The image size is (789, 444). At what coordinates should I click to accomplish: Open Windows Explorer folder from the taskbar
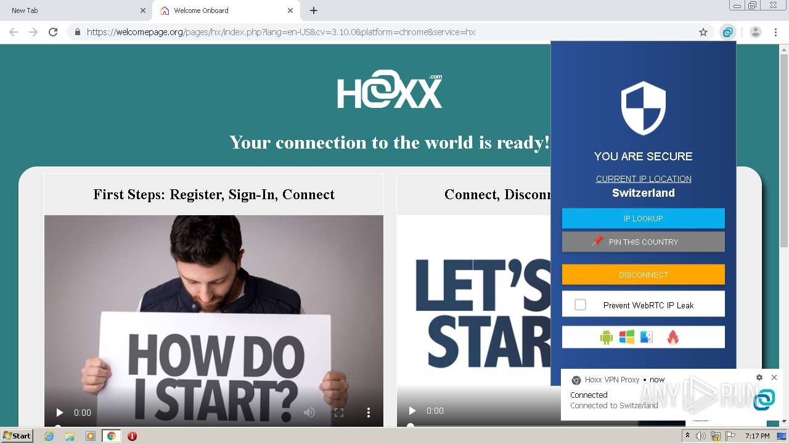(70, 436)
